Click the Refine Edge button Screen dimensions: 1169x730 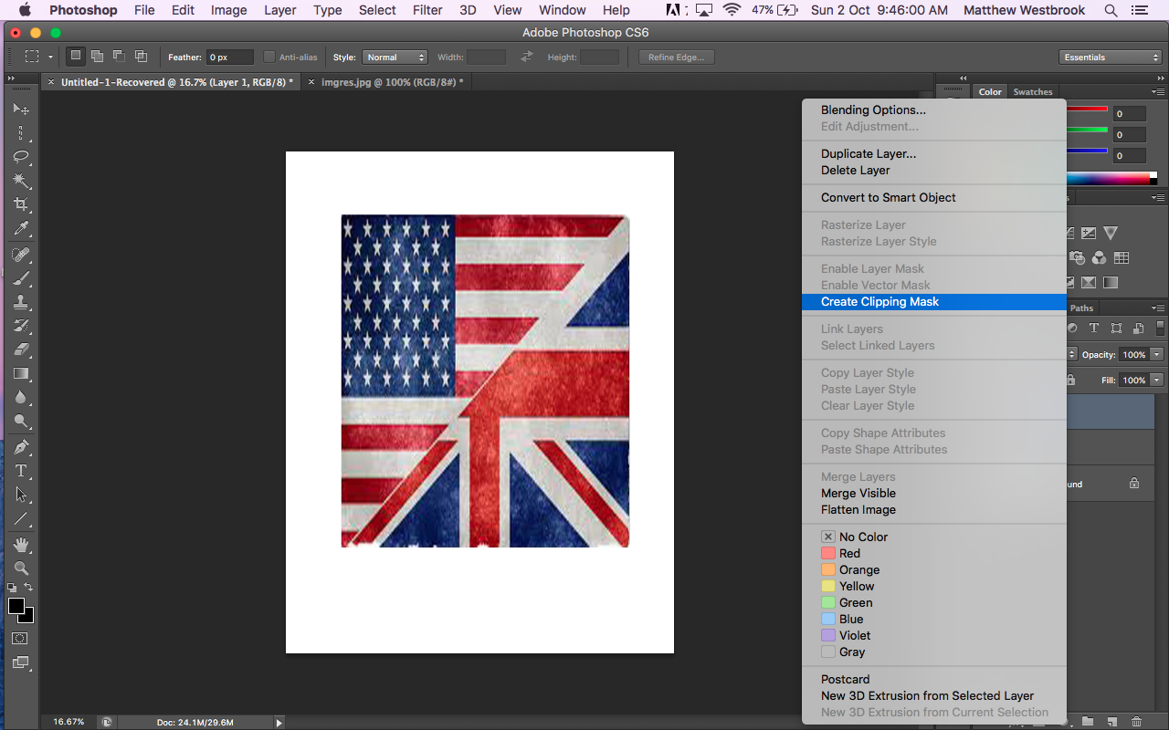point(676,57)
